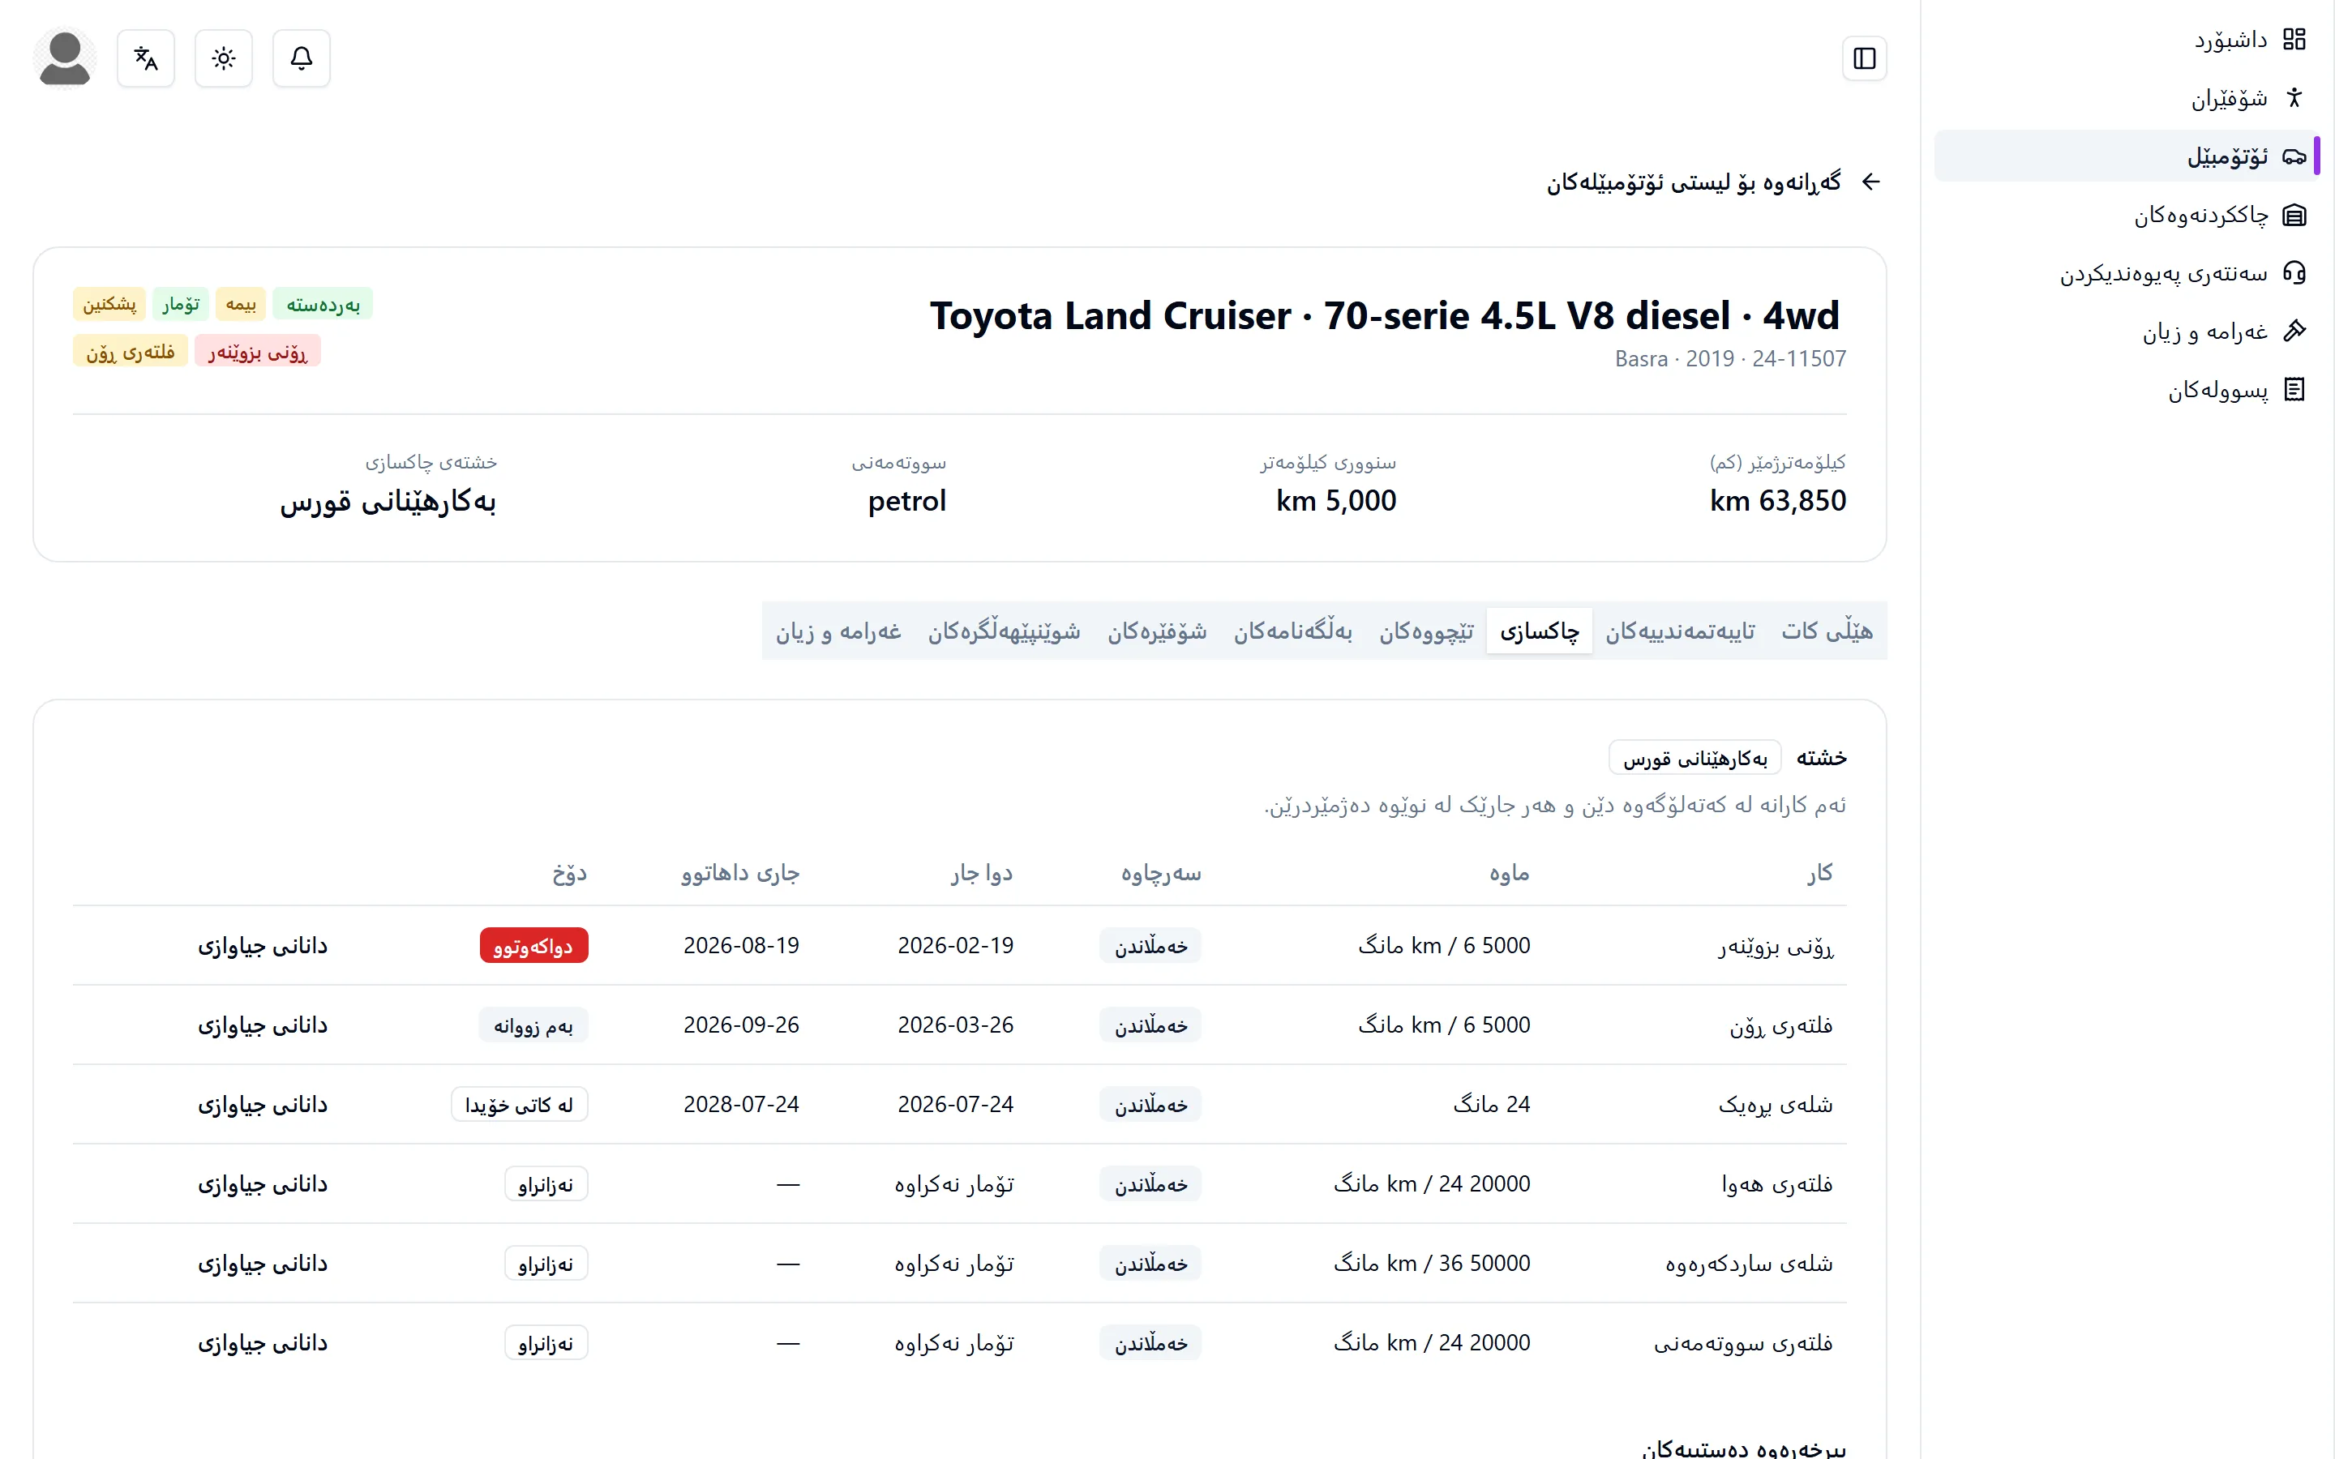Open the user avatar menu
Image resolution: width=2335 pixels, height=1459 pixels.
[x=65, y=59]
